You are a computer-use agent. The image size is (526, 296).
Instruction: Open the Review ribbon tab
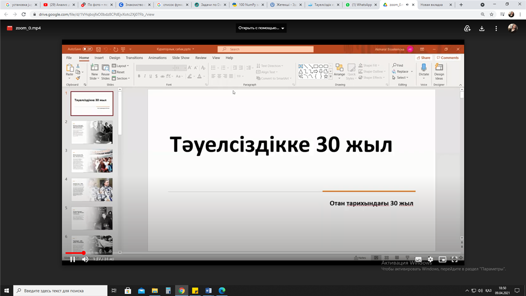[x=201, y=57]
